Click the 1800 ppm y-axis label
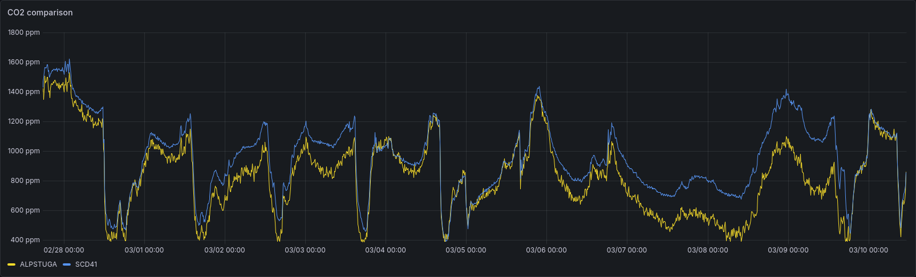 coord(24,32)
